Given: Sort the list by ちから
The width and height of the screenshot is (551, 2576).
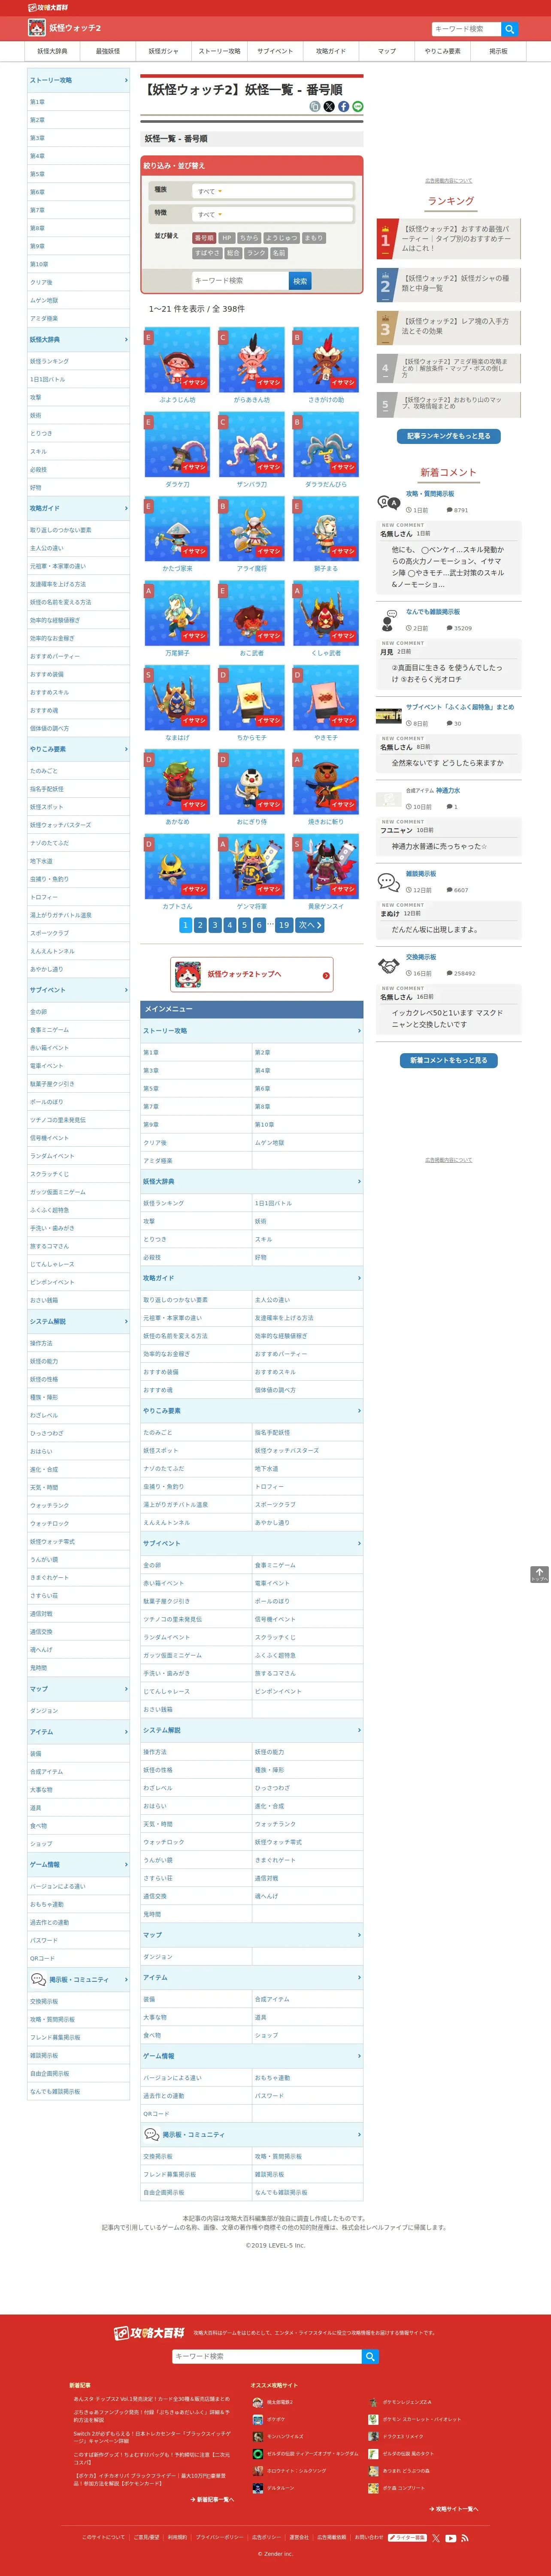Looking at the screenshot, I should point(249,238).
